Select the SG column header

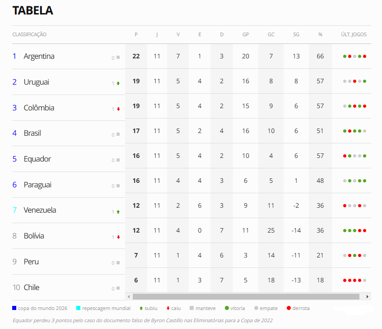296,34
